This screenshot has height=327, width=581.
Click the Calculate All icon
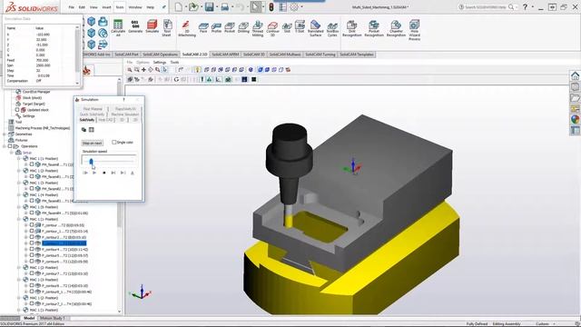click(x=118, y=28)
